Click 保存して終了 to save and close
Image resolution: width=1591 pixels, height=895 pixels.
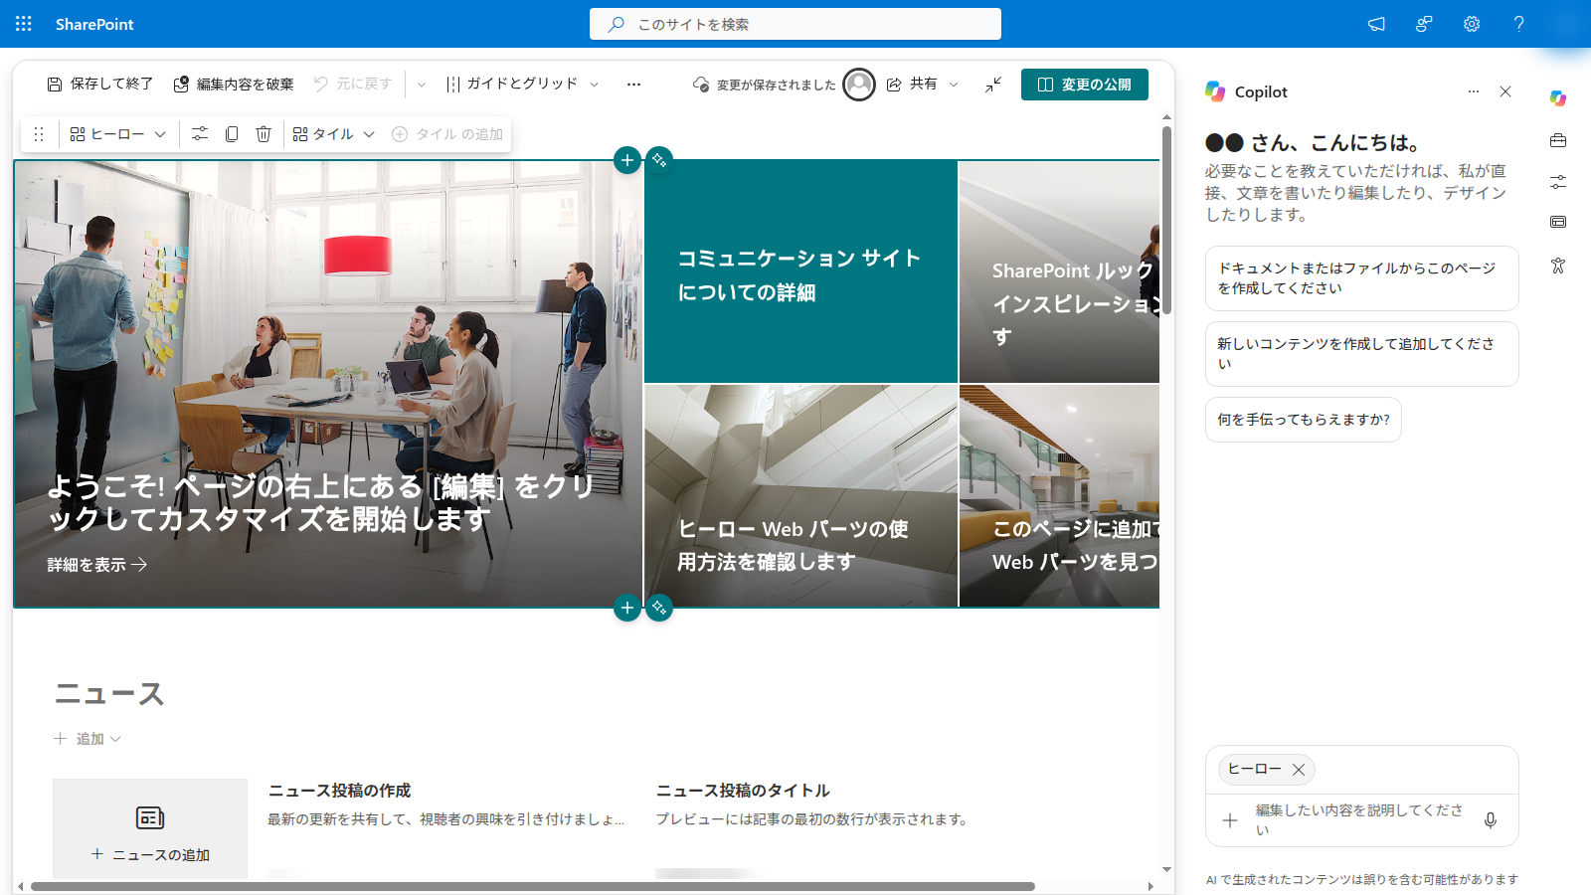(100, 85)
